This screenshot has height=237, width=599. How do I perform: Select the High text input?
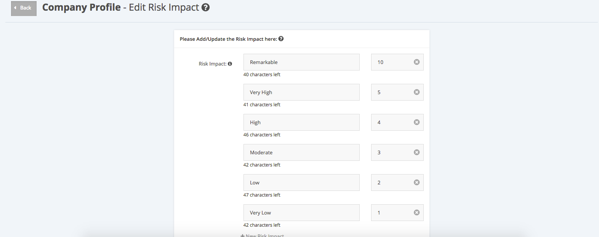click(301, 122)
